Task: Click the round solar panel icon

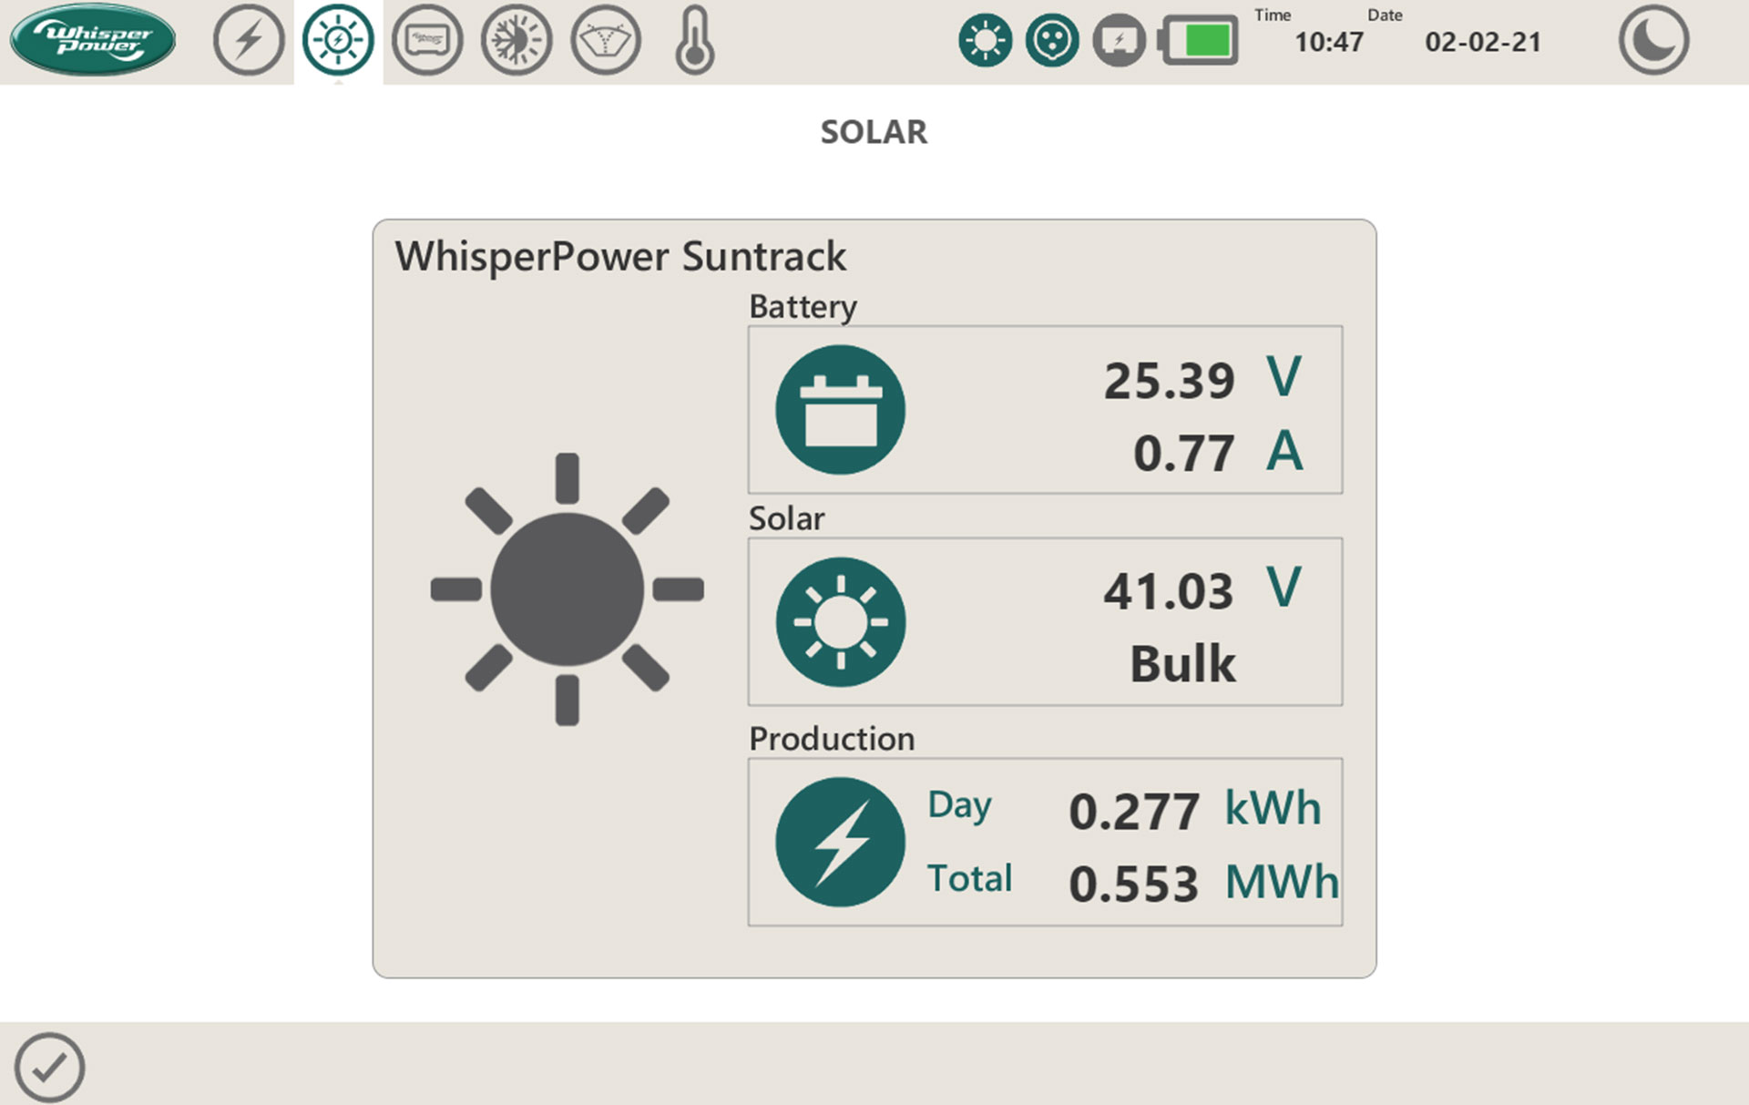Action: pyautogui.click(x=840, y=622)
